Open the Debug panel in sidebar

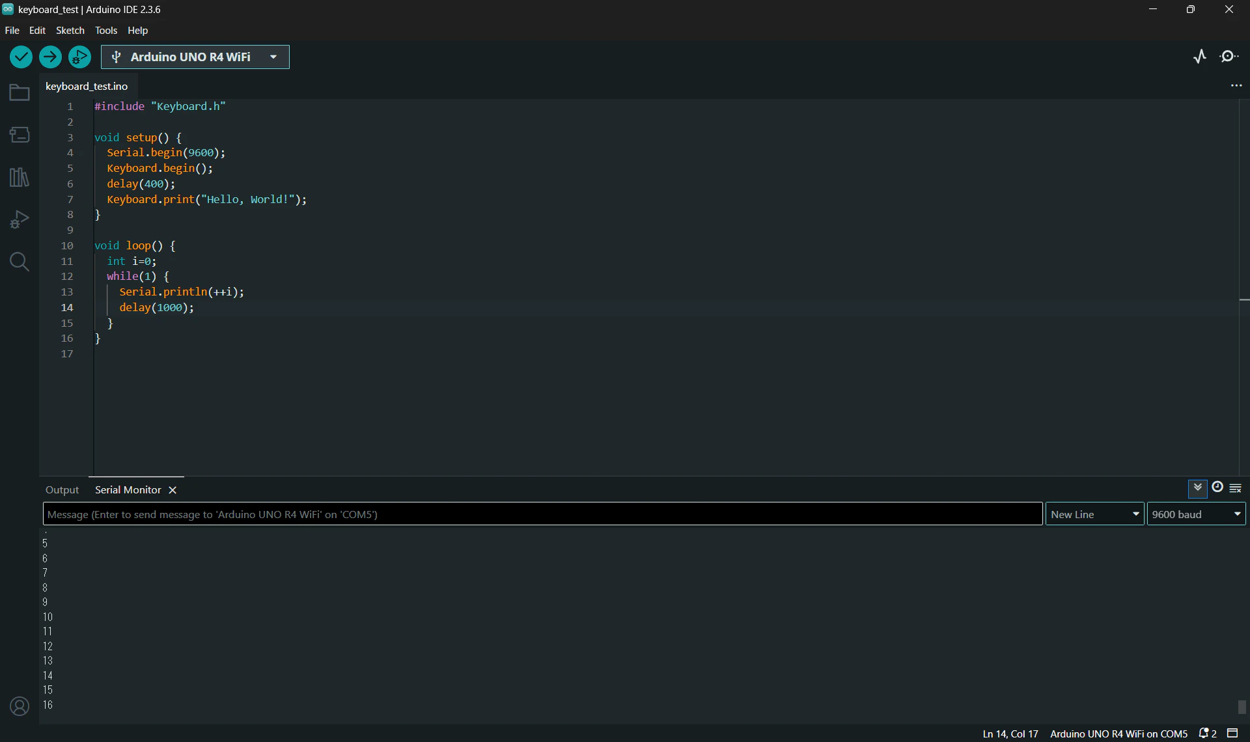point(20,219)
